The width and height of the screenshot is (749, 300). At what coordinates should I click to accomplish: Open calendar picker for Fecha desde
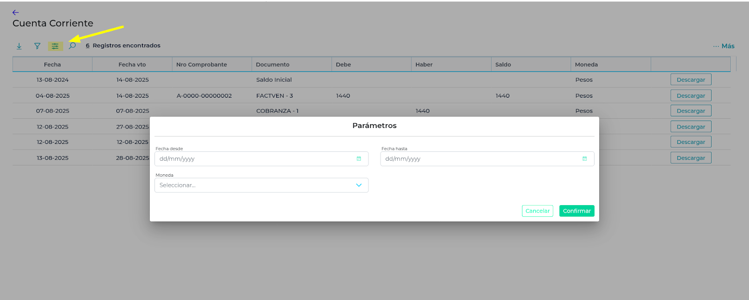pyautogui.click(x=359, y=159)
